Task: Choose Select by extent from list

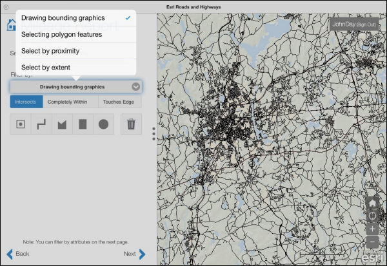Action: click(x=46, y=68)
